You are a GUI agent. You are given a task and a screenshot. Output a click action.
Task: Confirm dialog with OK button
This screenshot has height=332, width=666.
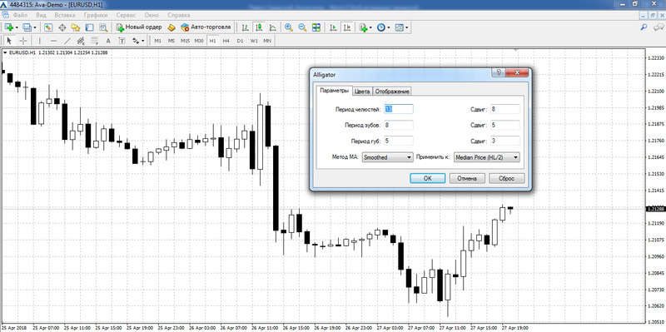coord(428,178)
